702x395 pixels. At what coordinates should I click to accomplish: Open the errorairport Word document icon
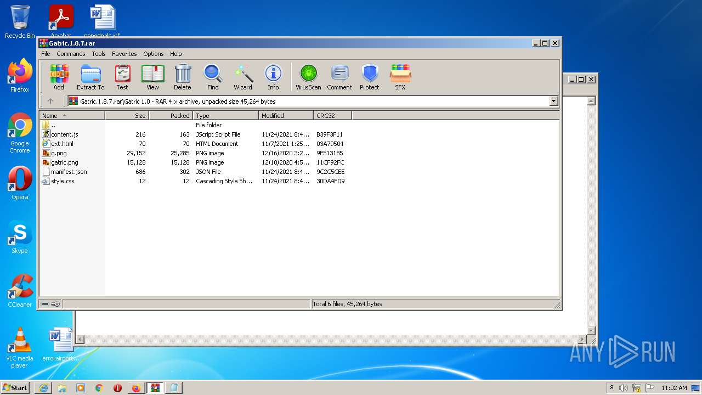(x=61, y=345)
